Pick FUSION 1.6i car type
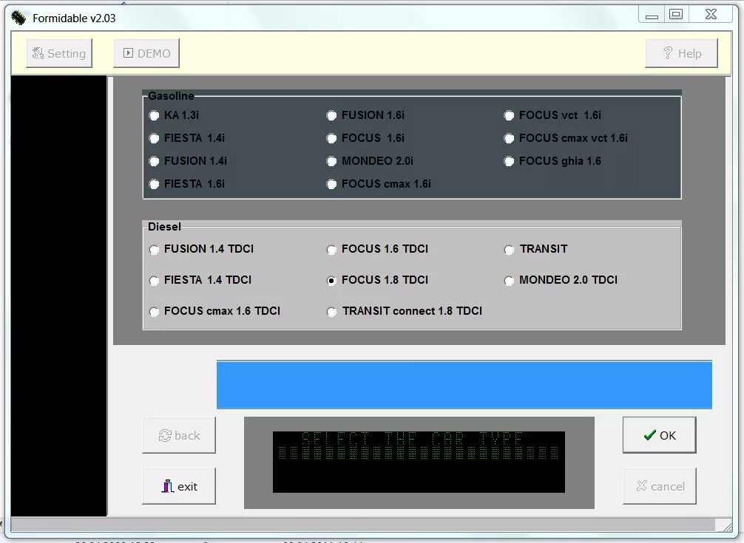Screen dimensions: 744x543 click(x=331, y=115)
